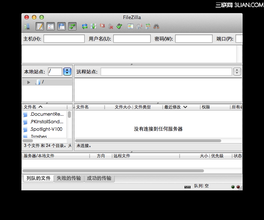Image resolution: width=264 pixels, height=220 pixels.
Task: Switch to 失败的传输 tab
Action: (69, 178)
